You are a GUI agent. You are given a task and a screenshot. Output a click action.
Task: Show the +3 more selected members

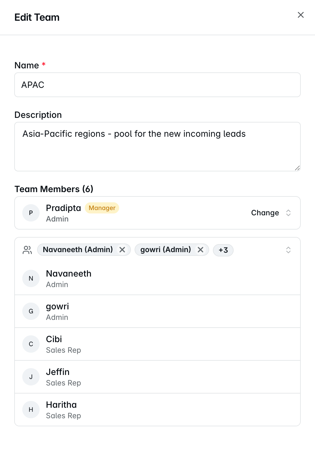click(x=223, y=250)
